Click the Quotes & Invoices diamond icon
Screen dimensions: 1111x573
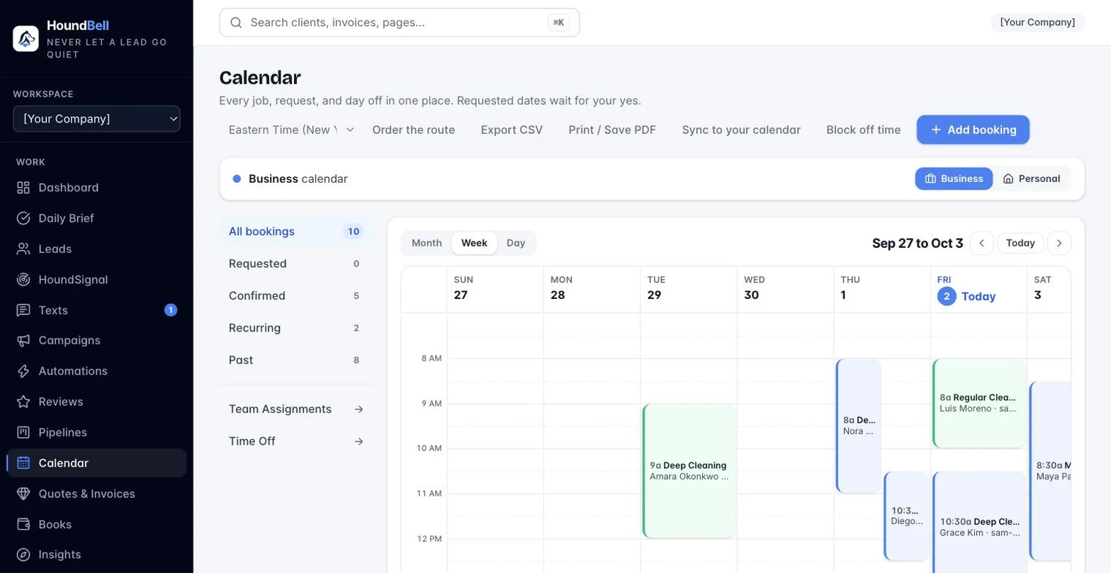pos(23,494)
